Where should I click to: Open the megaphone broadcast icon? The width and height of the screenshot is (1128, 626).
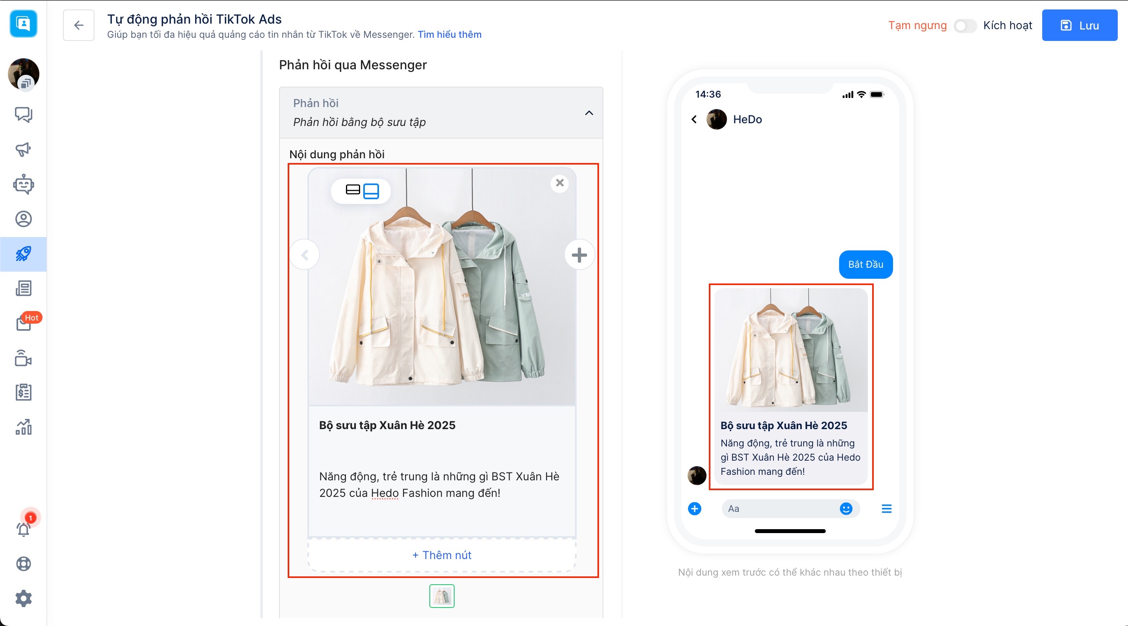coord(23,149)
